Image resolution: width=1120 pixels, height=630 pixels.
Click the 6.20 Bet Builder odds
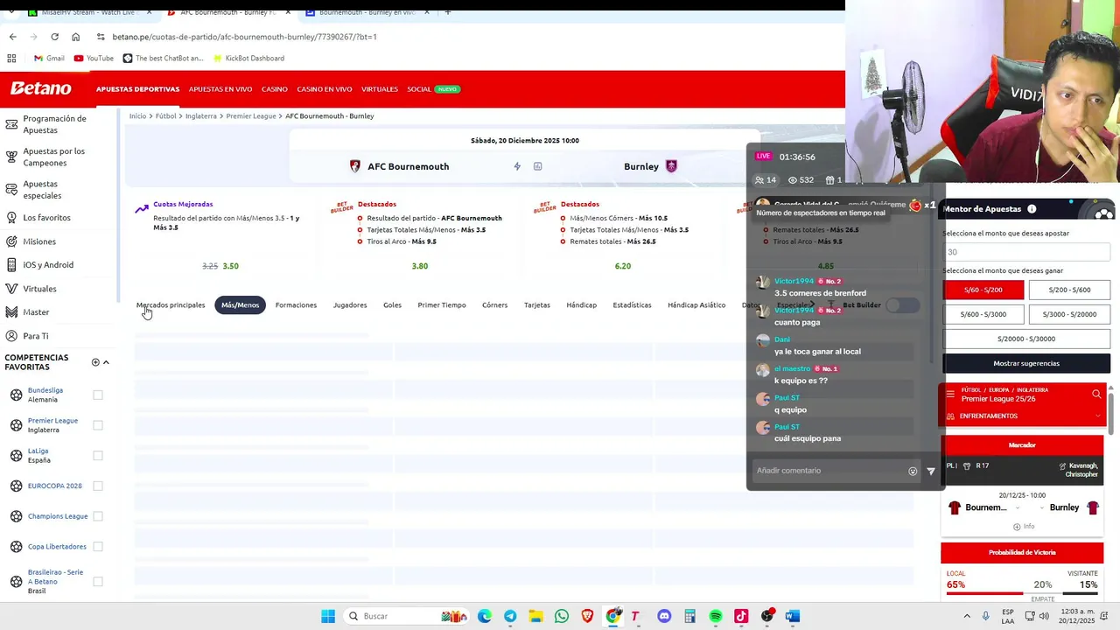pyautogui.click(x=622, y=266)
